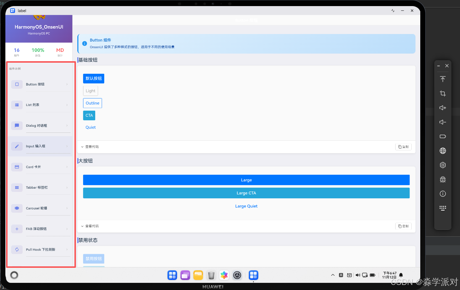The image size is (460, 290).
Task: Click the Tabbar grid icon in sidebar
Action: click(x=17, y=187)
